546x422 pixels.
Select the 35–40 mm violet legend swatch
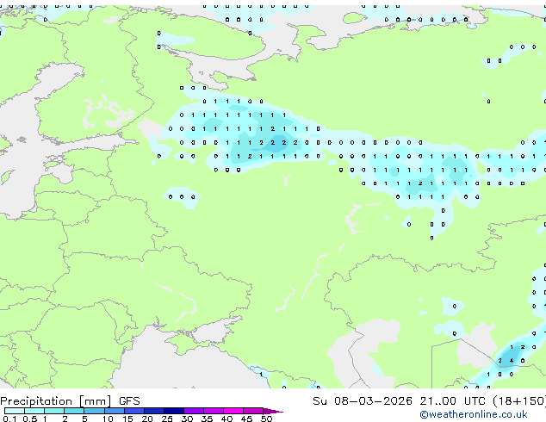coord(214,411)
